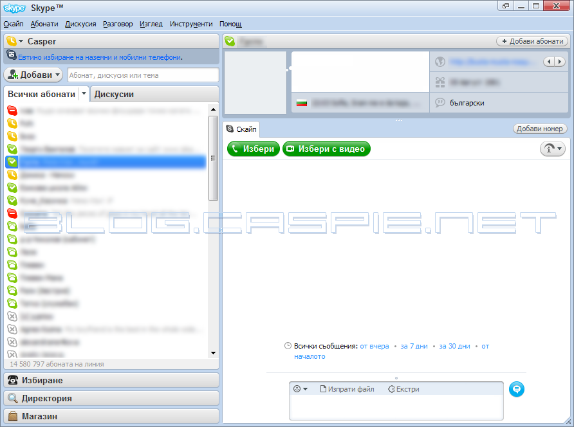
Task: Open the Избиране dial panel
Action: coord(111,380)
